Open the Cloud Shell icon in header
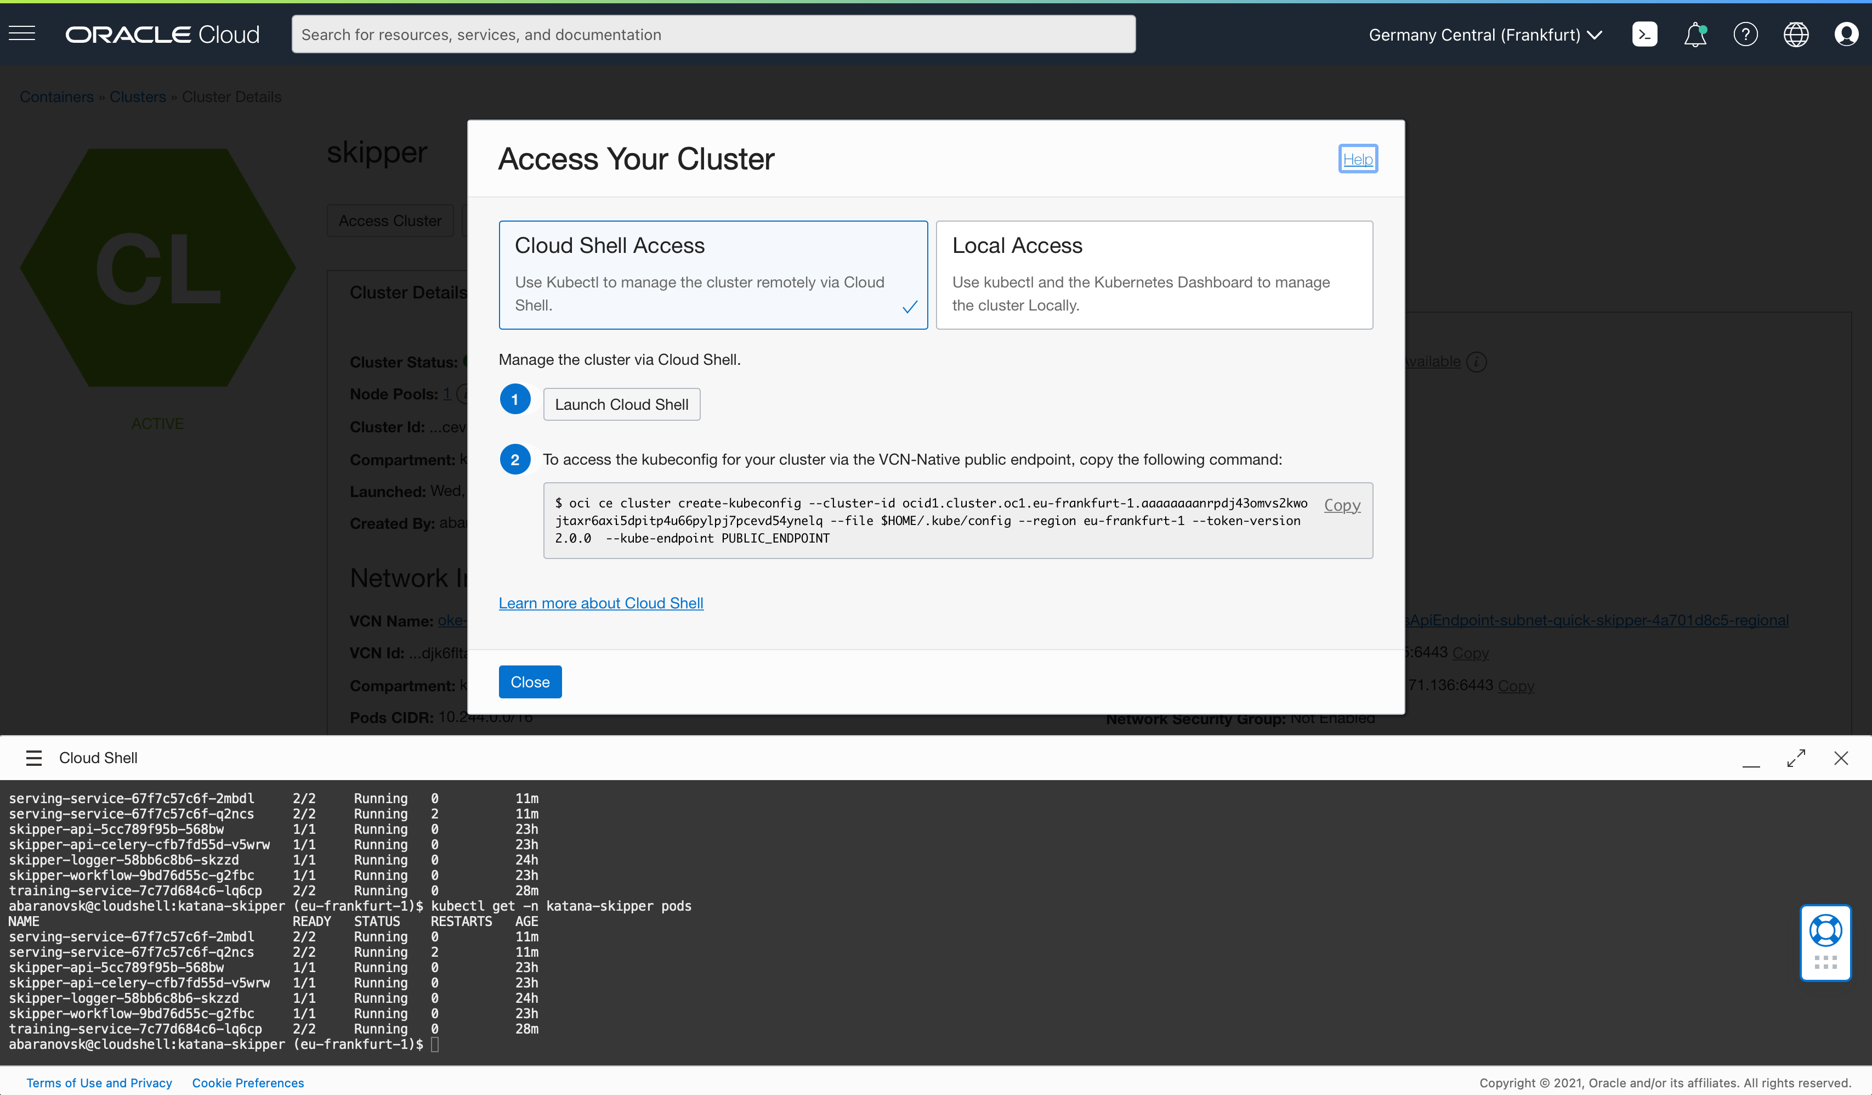The height and width of the screenshot is (1095, 1872). tap(1644, 34)
